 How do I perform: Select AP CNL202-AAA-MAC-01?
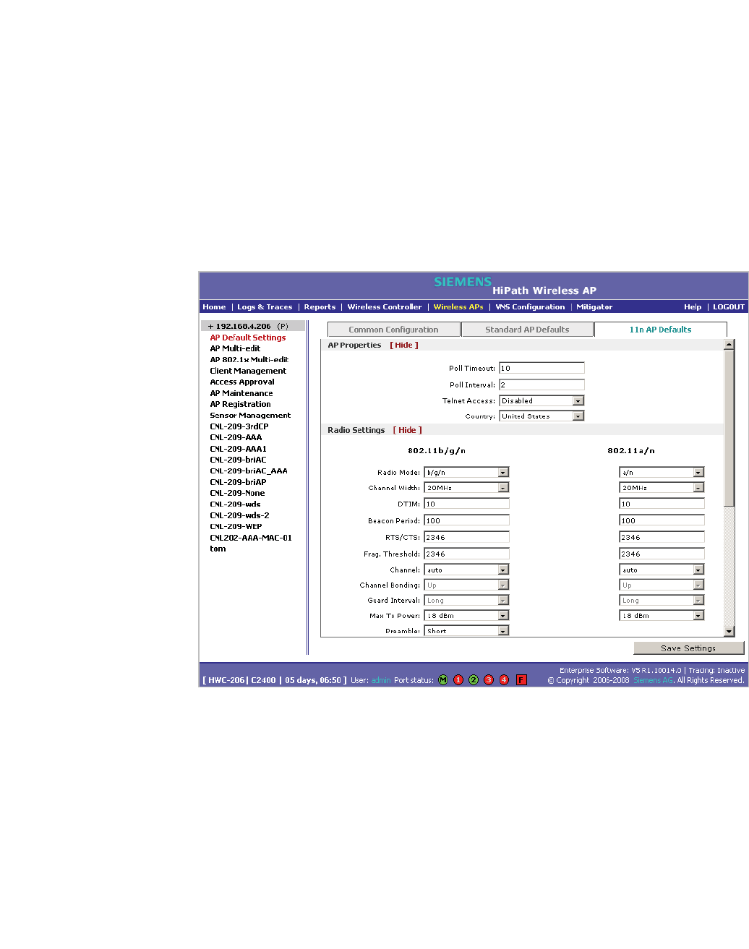point(251,538)
